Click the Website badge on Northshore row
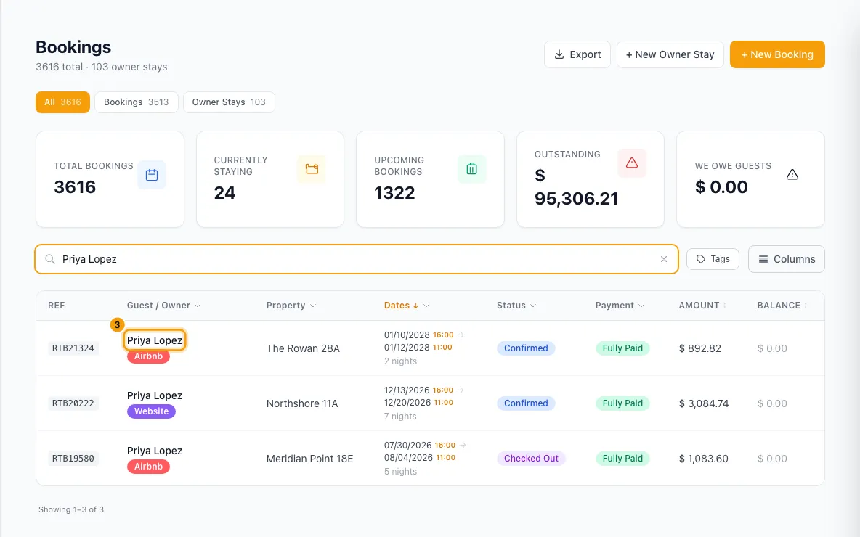Screen dimensions: 860x537 [151, 411]
